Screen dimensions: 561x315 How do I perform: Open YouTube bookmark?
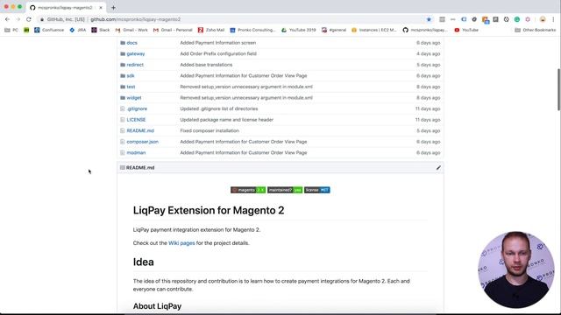pyautogui.click(x=466, y=31)
